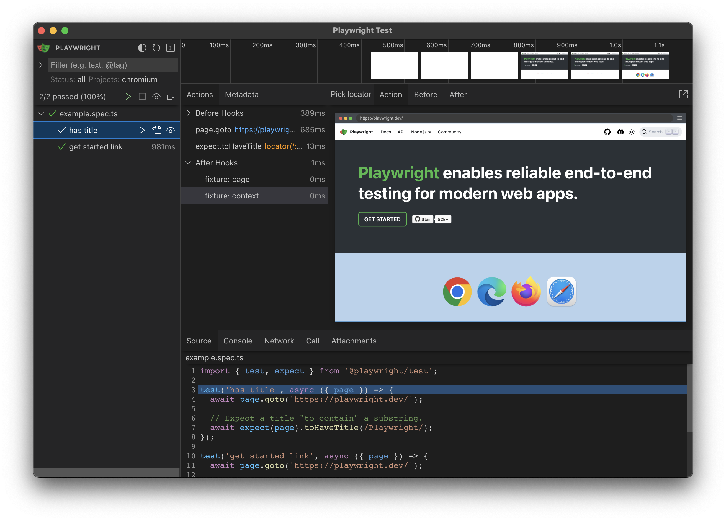Screen dimensions: 726x521
Task: Click the Discord icon in snapshot navbar
Action: (620, 132)
